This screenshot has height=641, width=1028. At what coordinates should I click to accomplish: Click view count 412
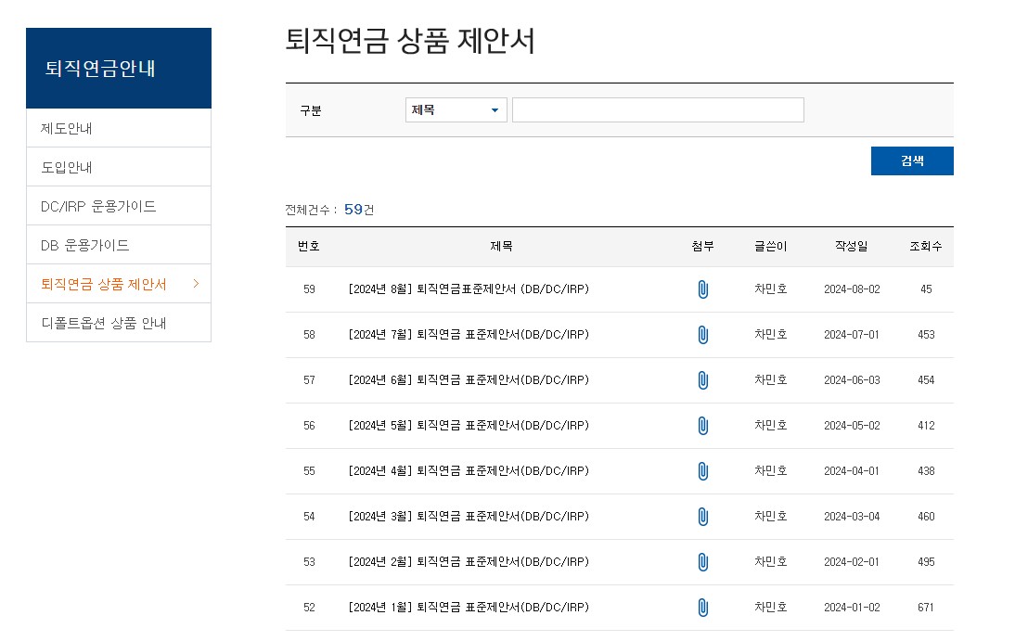click(x=926, y=426)
